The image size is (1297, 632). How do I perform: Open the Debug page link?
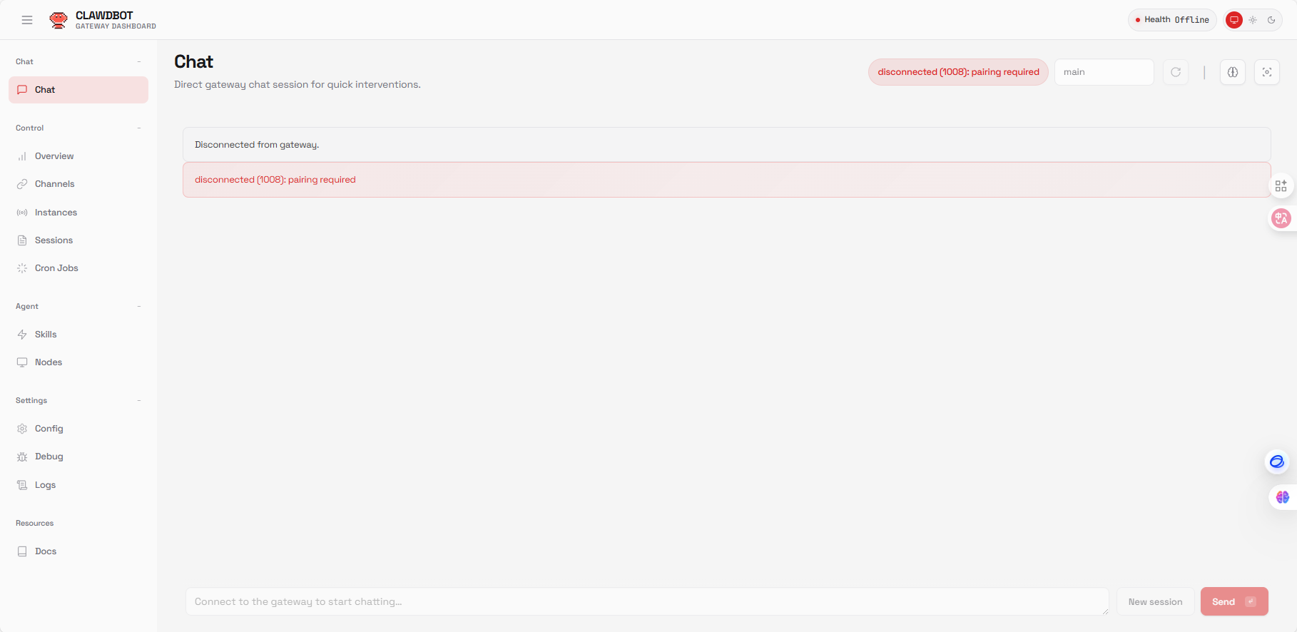(x=78, y=457)
